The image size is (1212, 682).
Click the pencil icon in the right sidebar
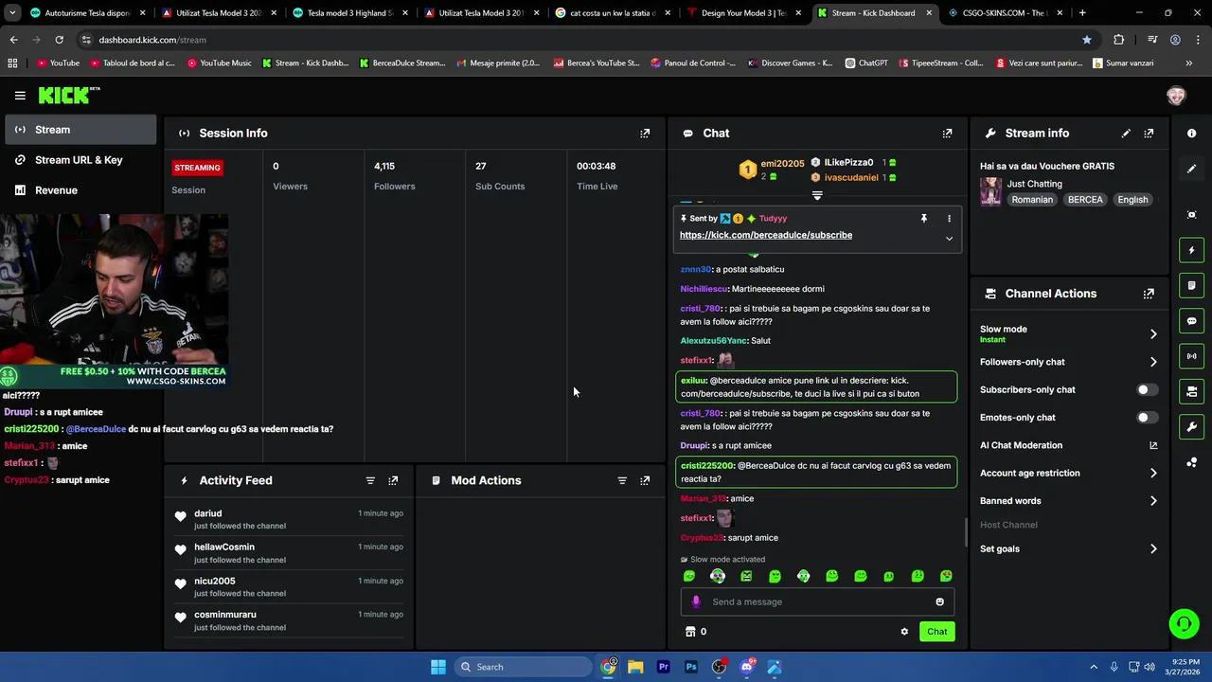(x=1191, y=169)
